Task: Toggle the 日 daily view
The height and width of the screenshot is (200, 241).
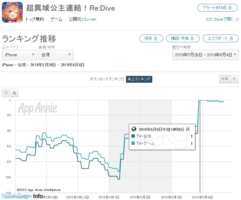Action: 235,79
